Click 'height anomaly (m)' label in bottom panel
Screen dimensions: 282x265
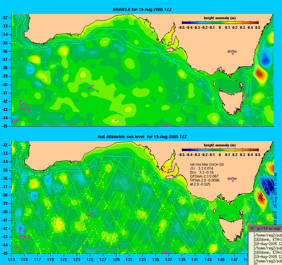[220, 145]
